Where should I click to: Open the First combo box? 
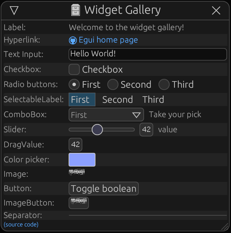tap(106, 115)
